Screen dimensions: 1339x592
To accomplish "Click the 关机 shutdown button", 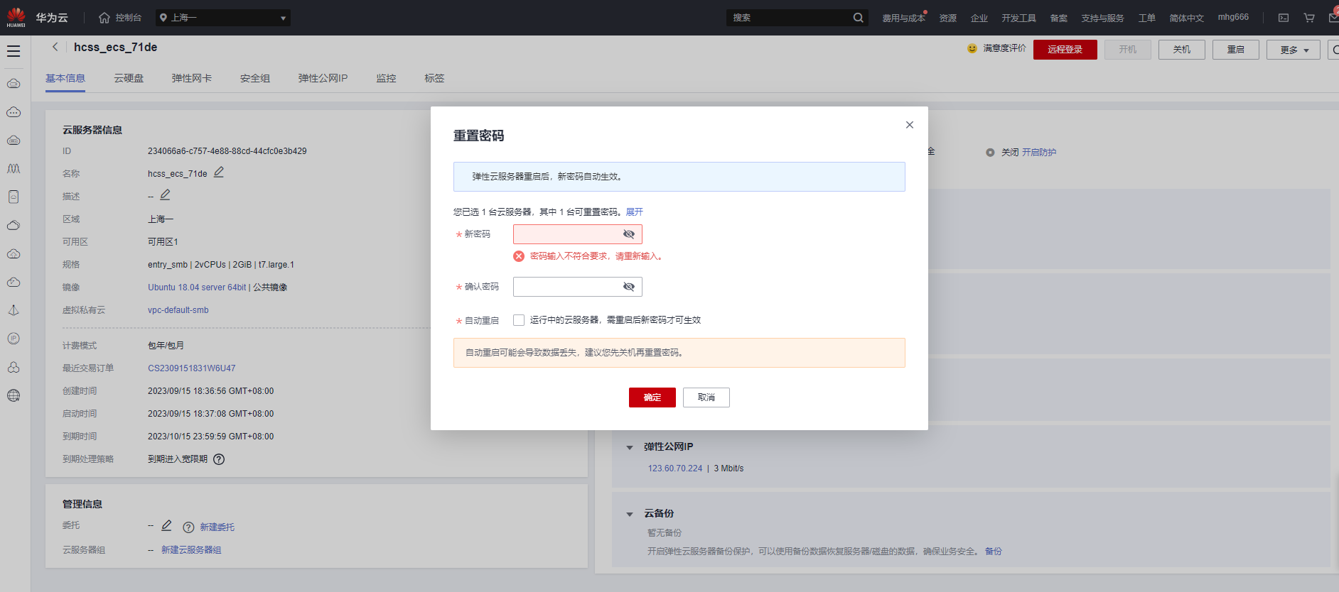I will (1182, 50).
